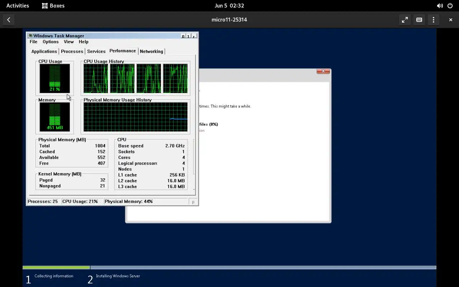
Task: Maximize the Windows Task Manager window
Action: [x=188, y=36]
